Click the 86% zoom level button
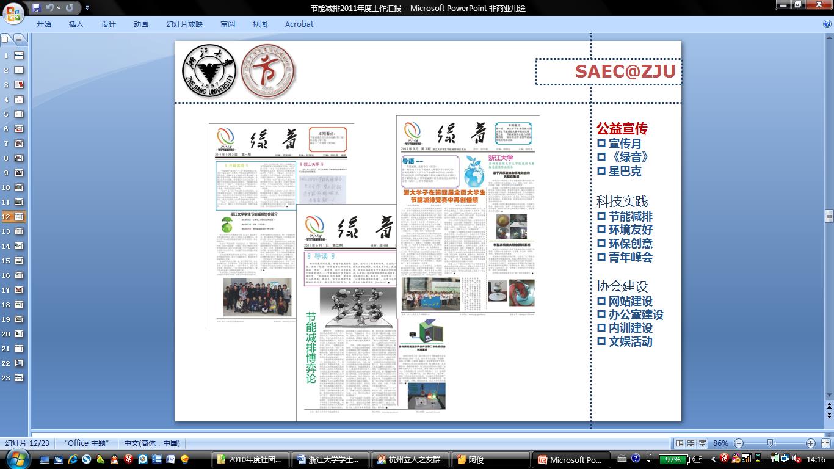The width and height of the screenshot is (834, 469). (x=721, y=443)
